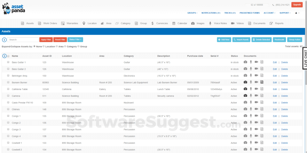Open camera images for Bass Guitar 1

[x=245, y=62]
